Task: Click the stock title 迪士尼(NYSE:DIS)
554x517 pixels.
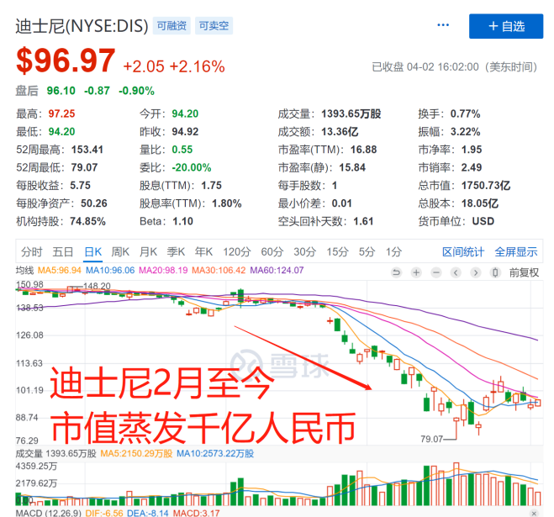Action: coord(82,26)
